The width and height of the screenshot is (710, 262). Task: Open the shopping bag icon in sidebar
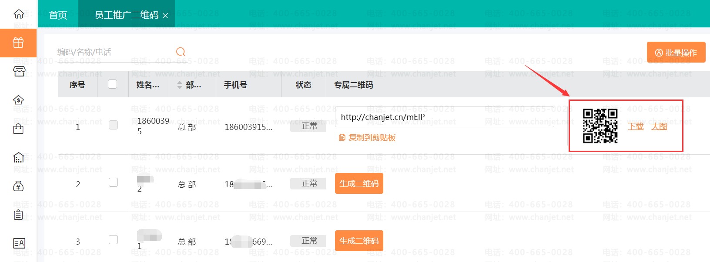[18, 129]
